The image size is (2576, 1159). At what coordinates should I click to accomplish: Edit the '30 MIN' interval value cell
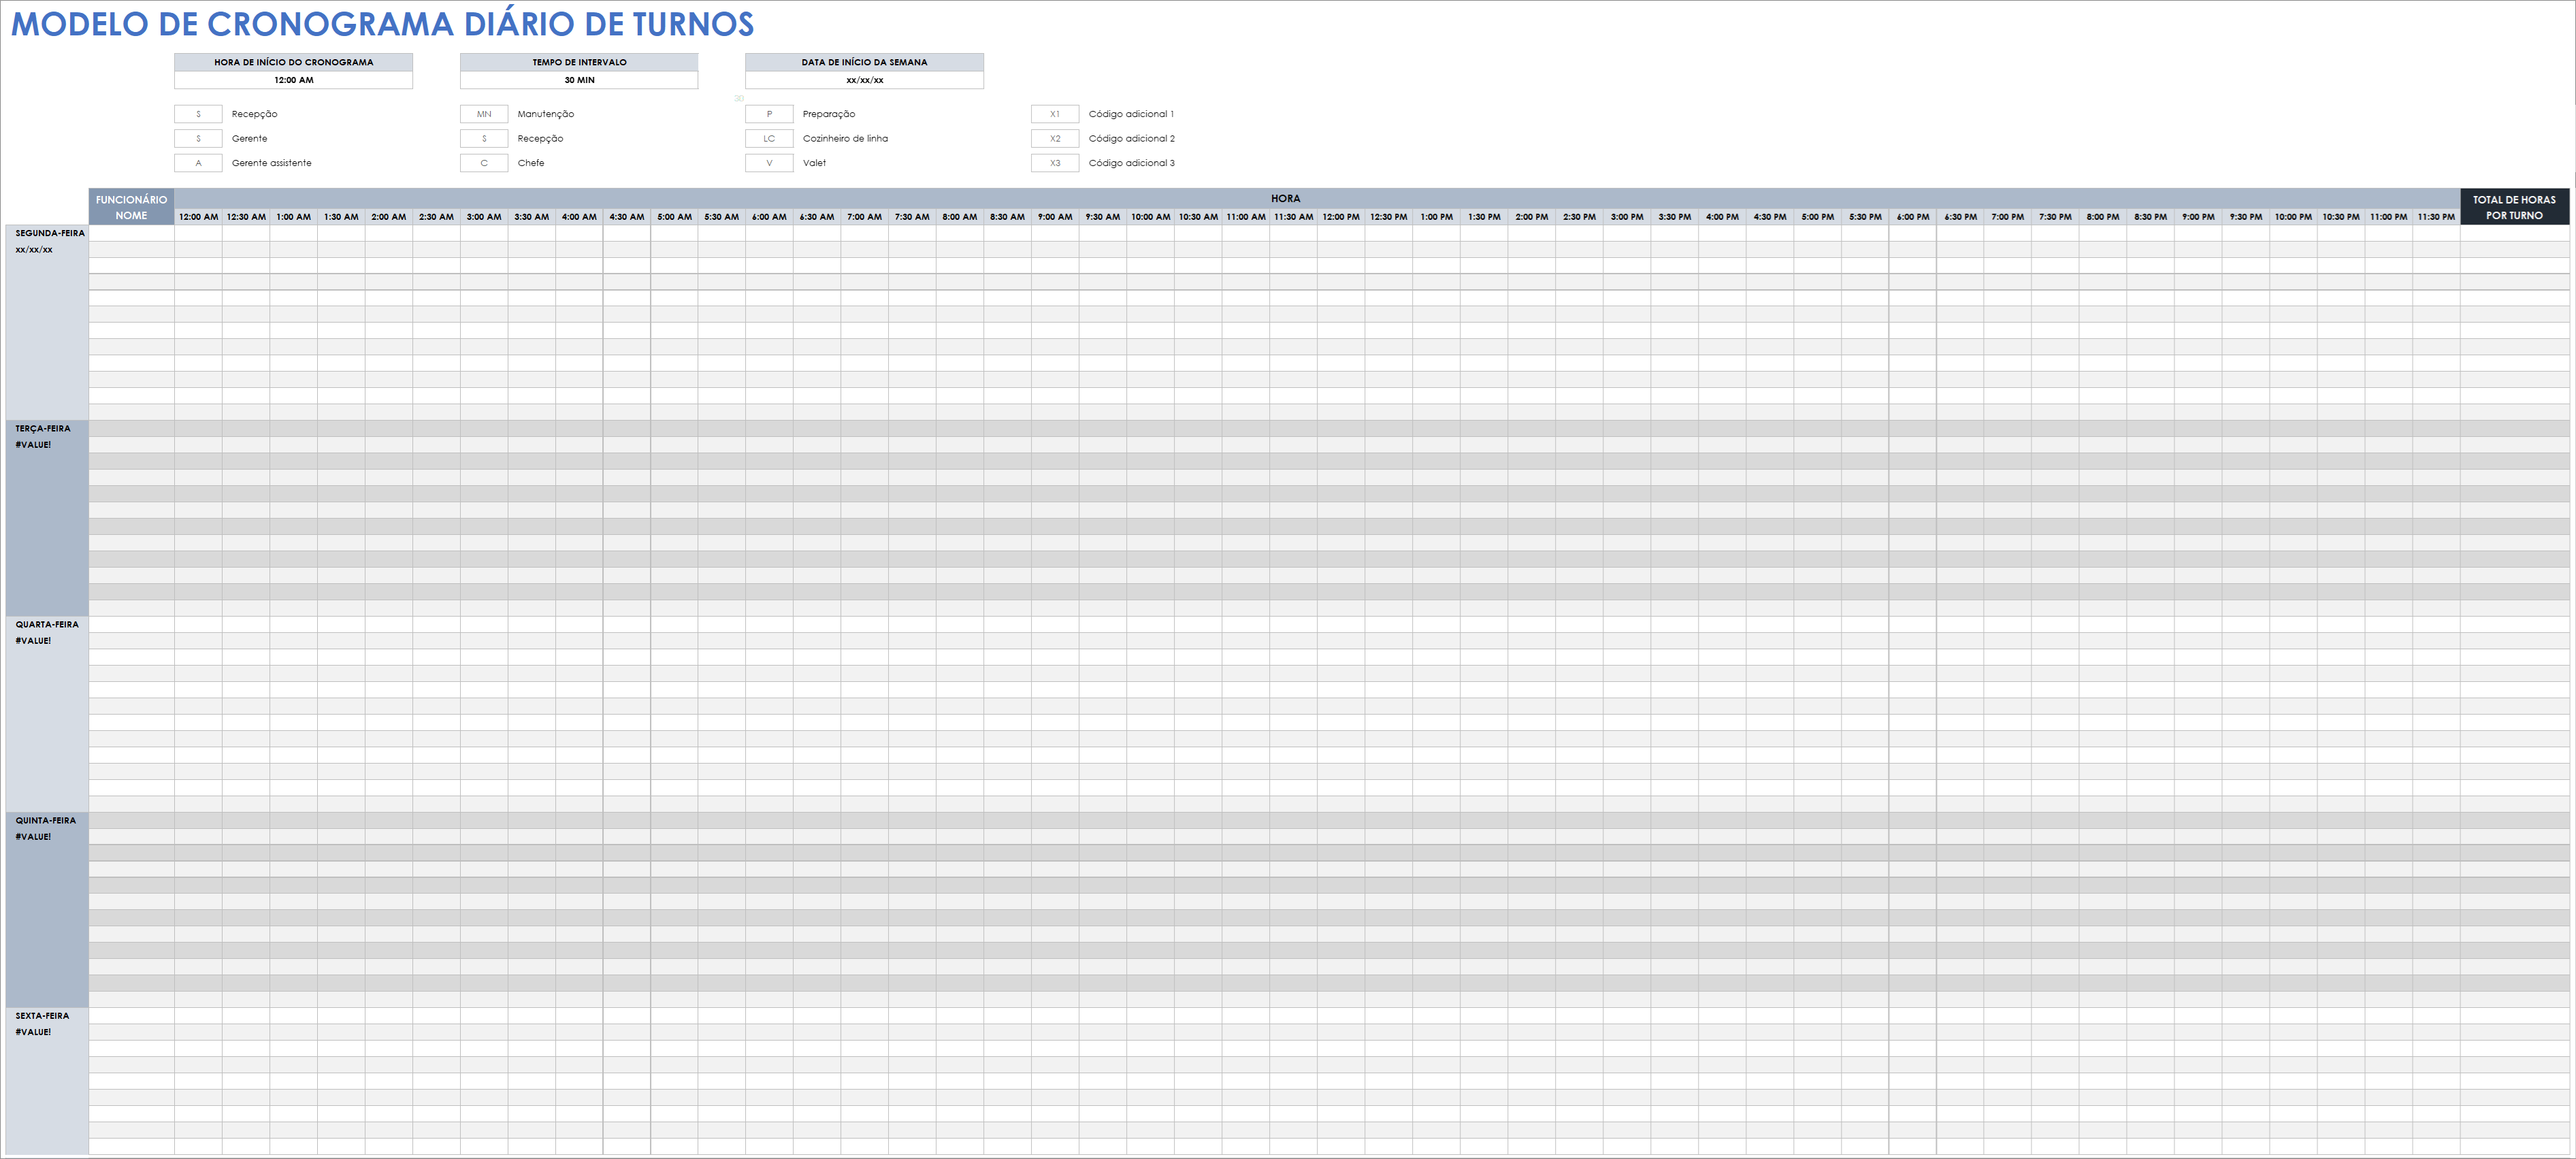tap(579, 80)
